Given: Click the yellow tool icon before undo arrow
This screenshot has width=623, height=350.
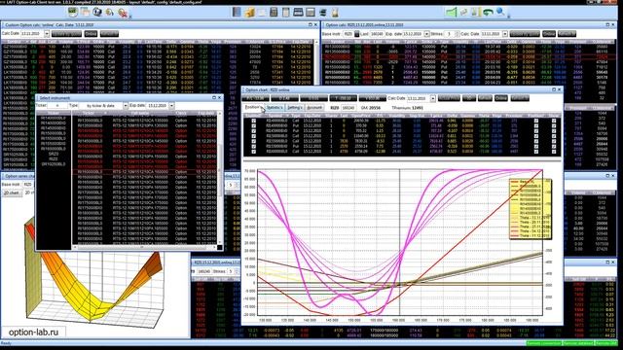Looking at the screenshot, I should tap(476, 13).
